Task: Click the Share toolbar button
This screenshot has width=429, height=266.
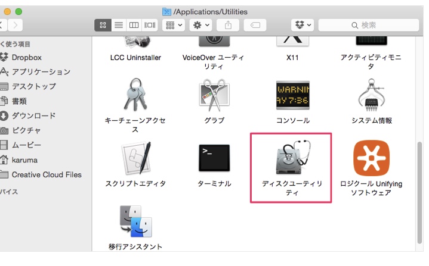Action: click(x=229, y=25)
